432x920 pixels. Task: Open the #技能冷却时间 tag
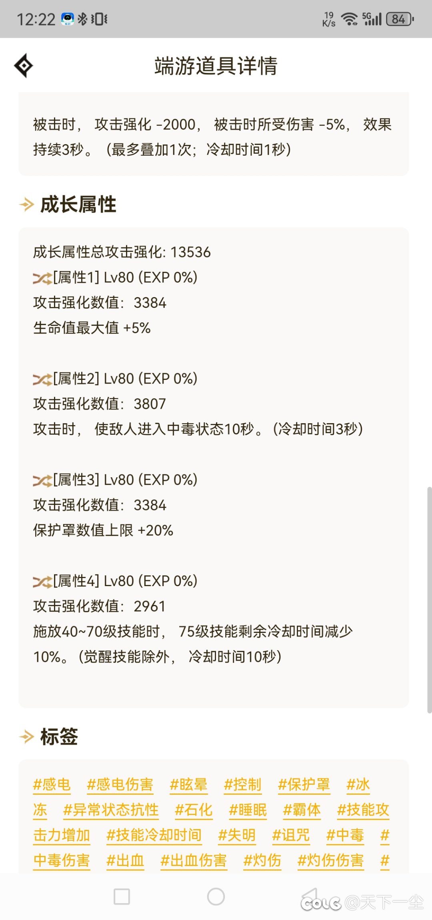(x=154, y=835)
